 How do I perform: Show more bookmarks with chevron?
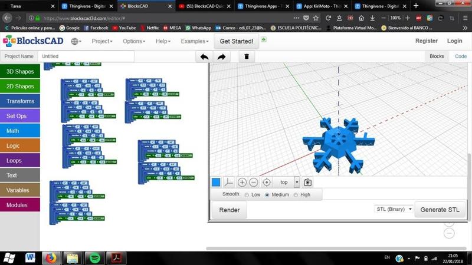[465, 28]
